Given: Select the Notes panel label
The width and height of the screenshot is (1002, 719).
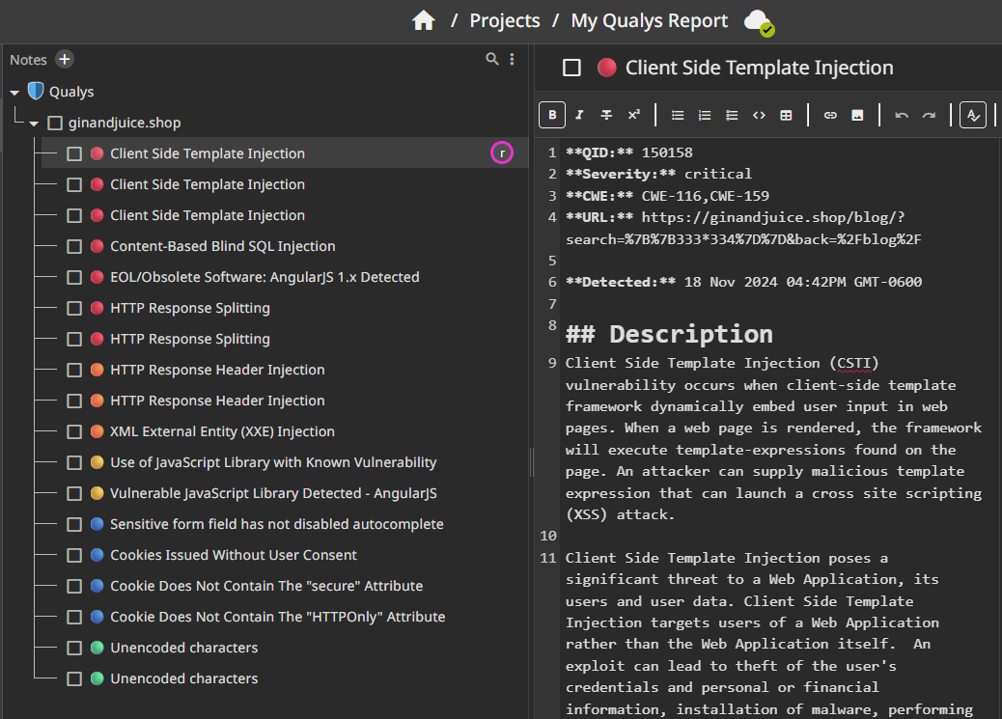Looking at the screenshot, I should pyautogui.click(x=28, y=60).
